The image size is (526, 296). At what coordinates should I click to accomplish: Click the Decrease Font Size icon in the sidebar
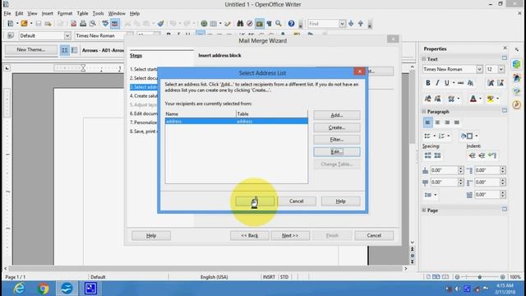(x=501, y=83)
